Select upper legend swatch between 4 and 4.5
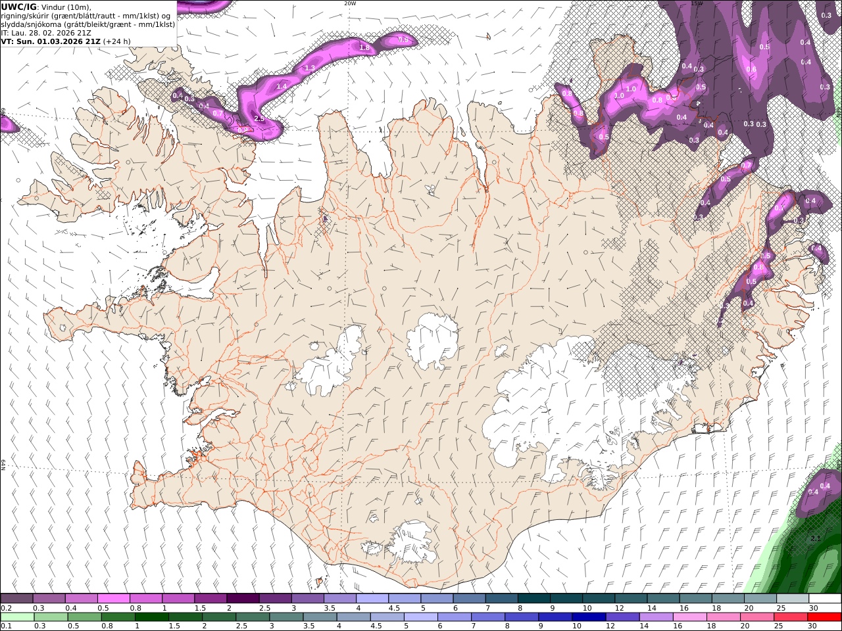842x631 pixels. coord(371,599)
